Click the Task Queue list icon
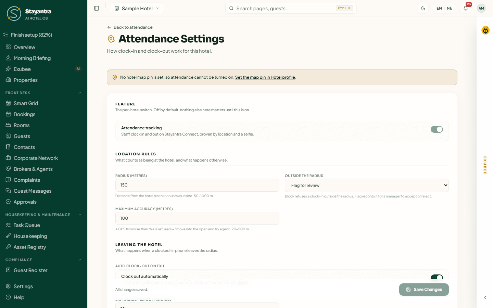 (8, 225)
